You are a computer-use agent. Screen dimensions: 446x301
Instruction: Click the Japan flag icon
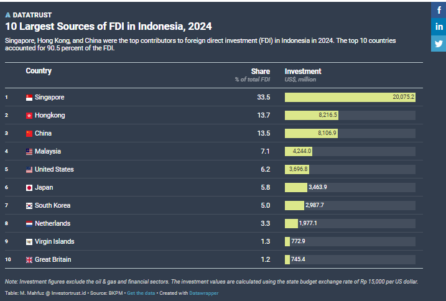[x=29, y=188]
